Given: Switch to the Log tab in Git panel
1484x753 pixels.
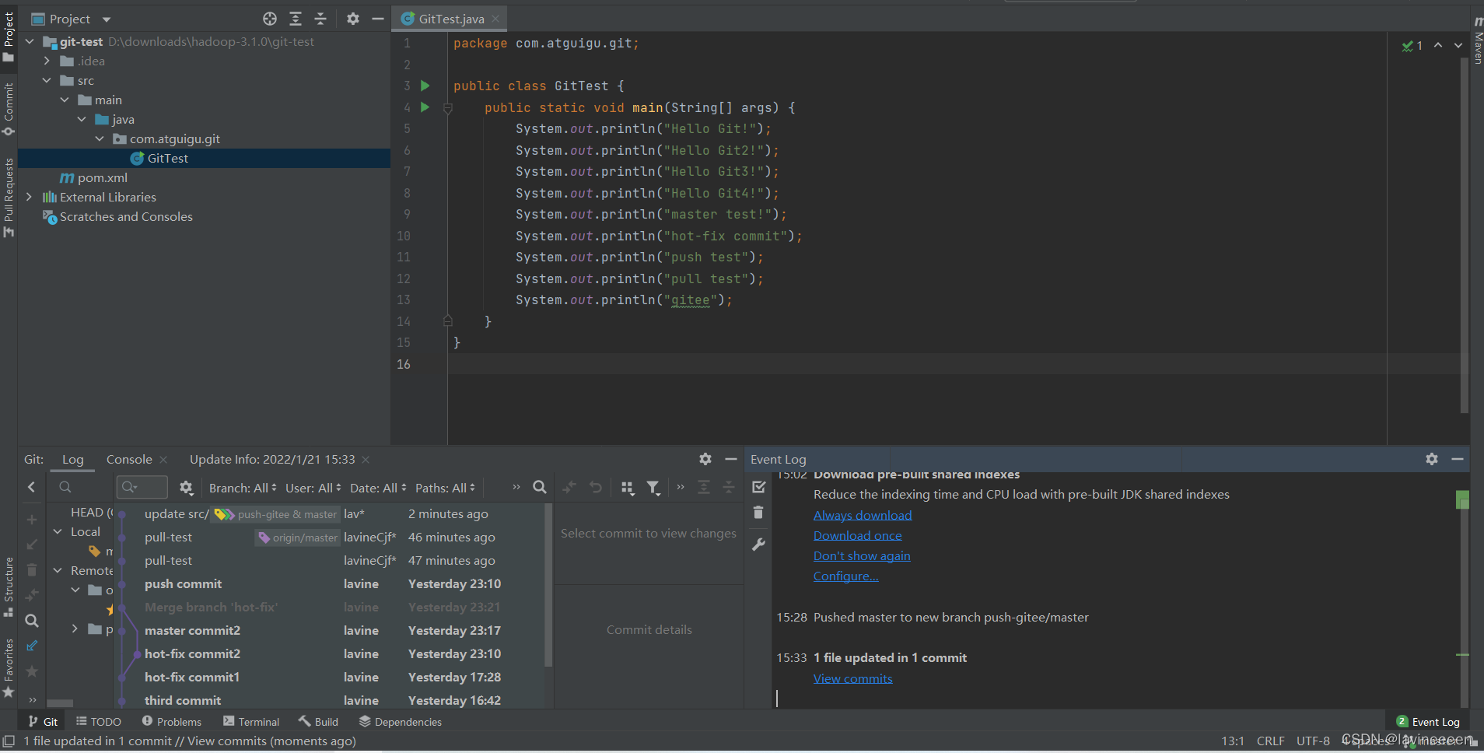Looking at the screenshot, I should point(72,460).
